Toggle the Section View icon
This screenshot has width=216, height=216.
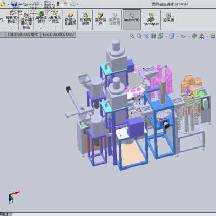153,36
